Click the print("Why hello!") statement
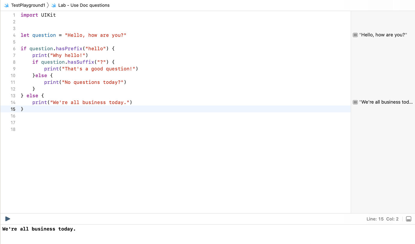 [x=60, y=55]
